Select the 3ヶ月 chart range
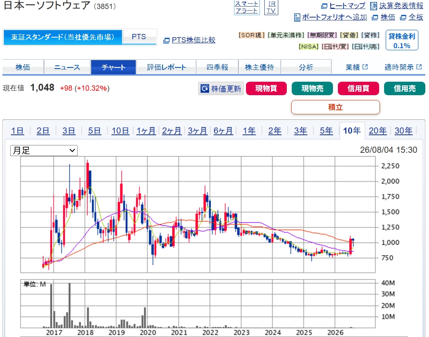The image size is (429, 337). [x=197, y=131]
